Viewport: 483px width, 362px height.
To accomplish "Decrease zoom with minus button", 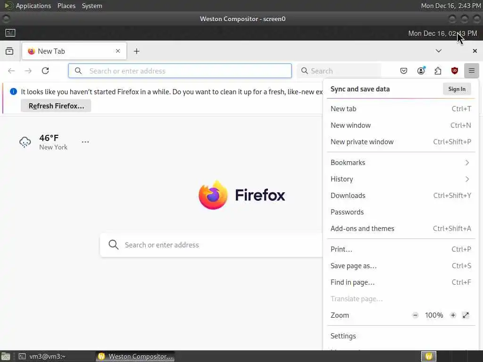I will 415,315.
